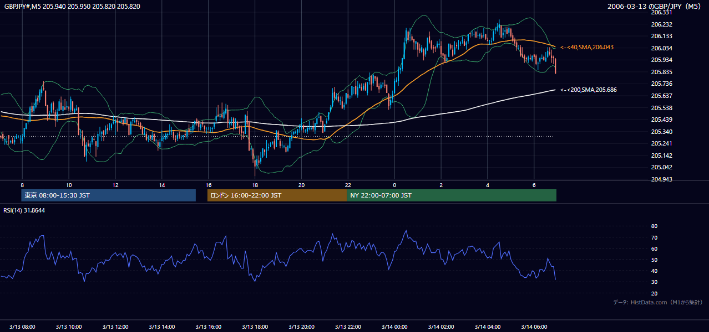Click bottom axis date 3/14 04:00

pos(488,327)
